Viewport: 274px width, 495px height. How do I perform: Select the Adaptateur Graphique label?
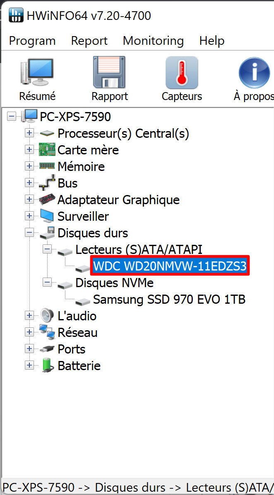(x=118, y=200)
